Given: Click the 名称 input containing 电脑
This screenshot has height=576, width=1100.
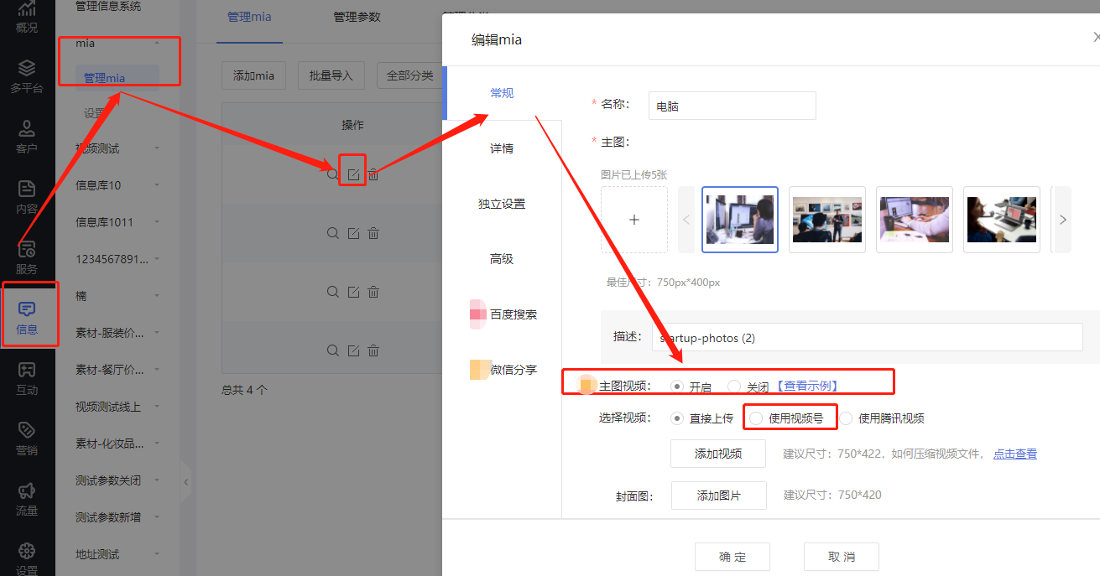Looking at the screenshot, I should point(732,106).
